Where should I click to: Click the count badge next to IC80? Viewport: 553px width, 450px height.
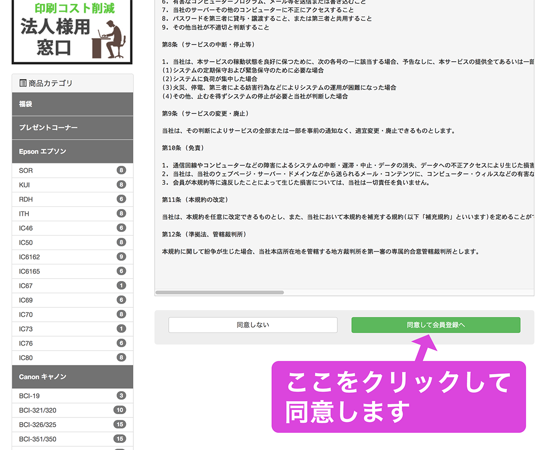[x=121, y=358]
